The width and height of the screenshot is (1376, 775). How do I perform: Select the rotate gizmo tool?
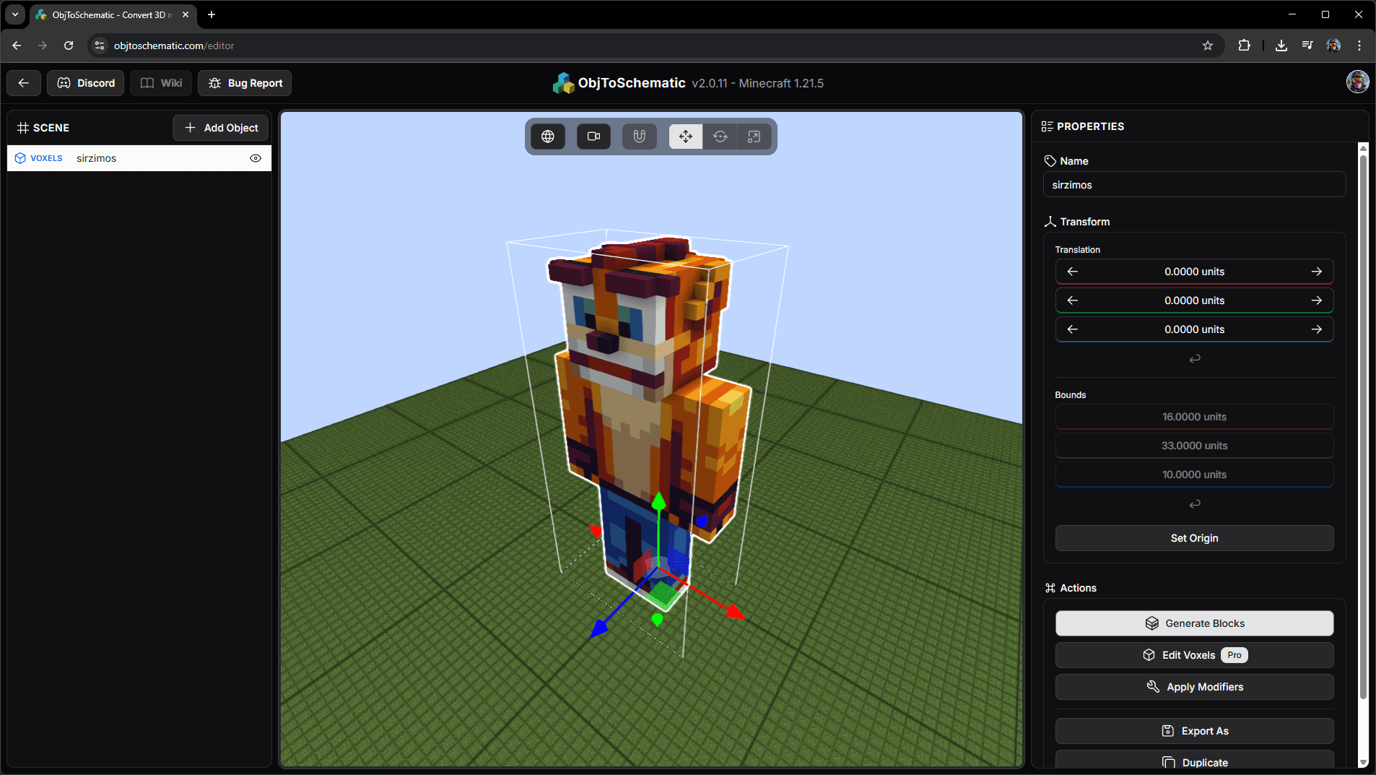720,137
